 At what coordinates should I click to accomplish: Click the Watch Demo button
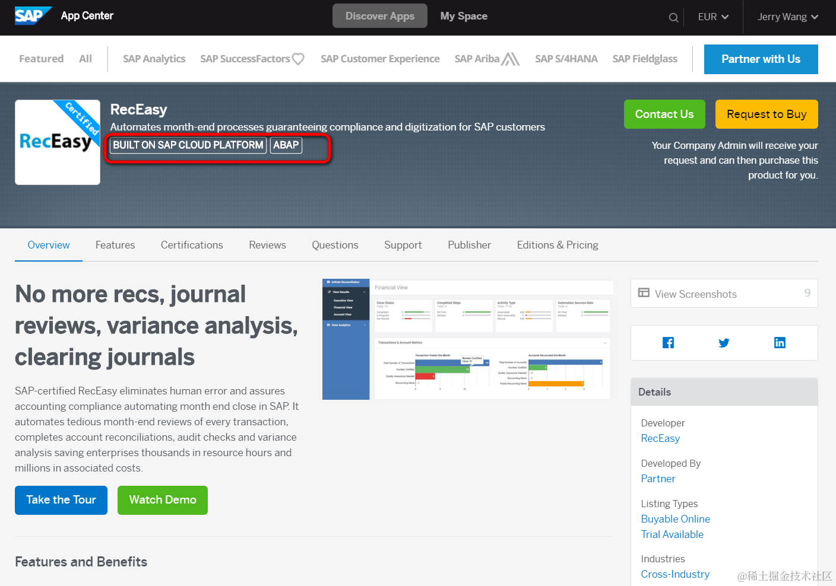[163, 500]
